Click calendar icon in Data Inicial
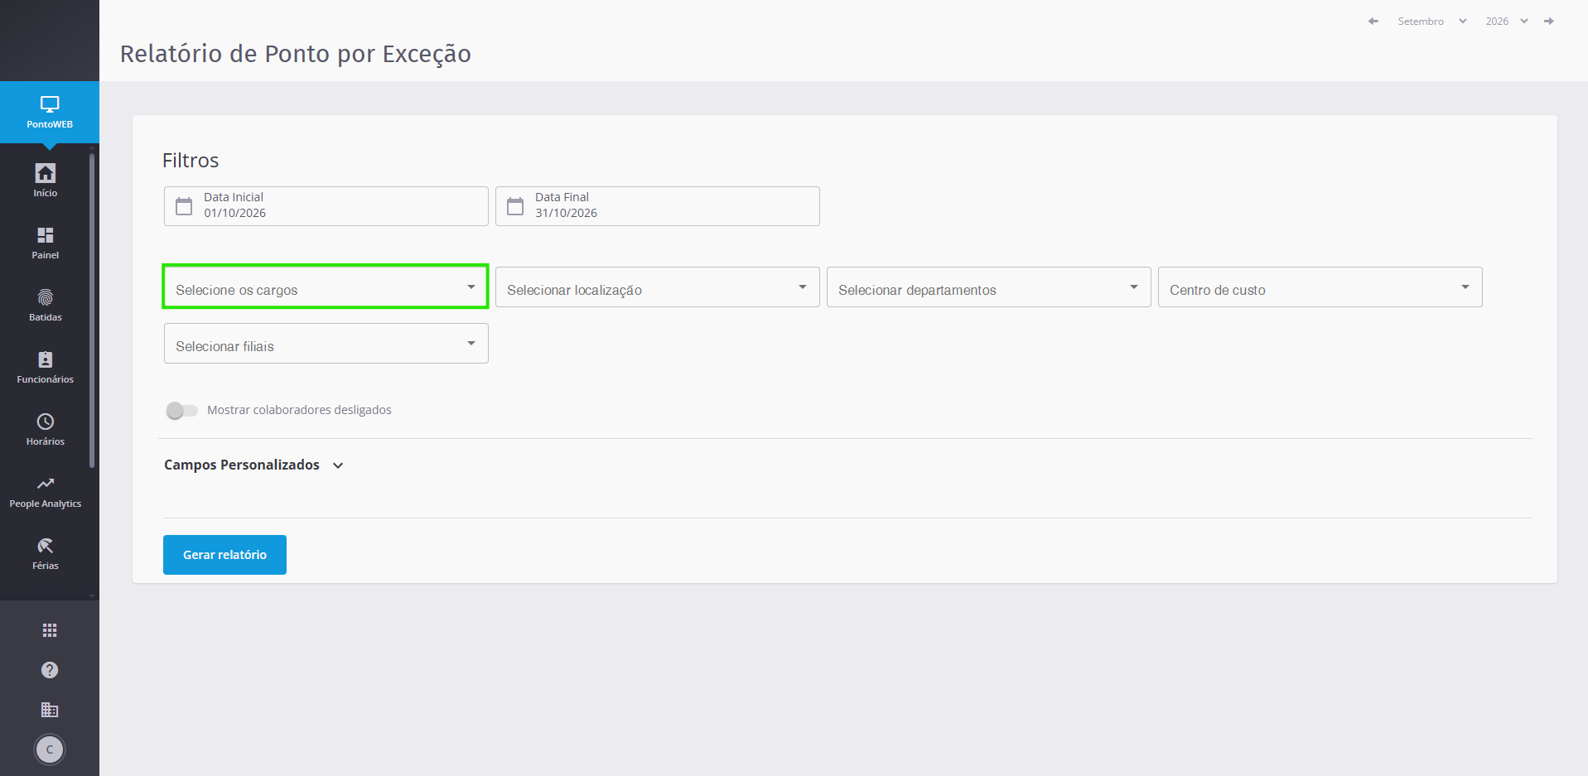Image resolution: width=1588 pixels, height=776 pixels. coord(184,205)
